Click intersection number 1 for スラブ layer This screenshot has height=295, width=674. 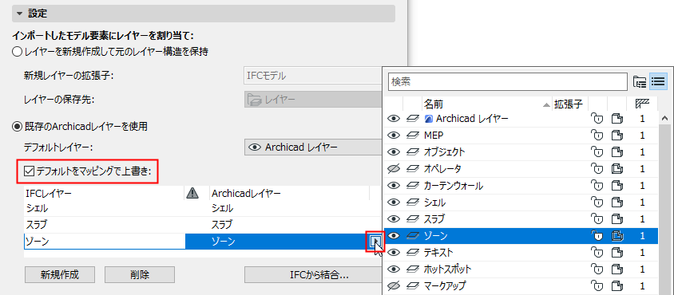[x=642, y=219]
